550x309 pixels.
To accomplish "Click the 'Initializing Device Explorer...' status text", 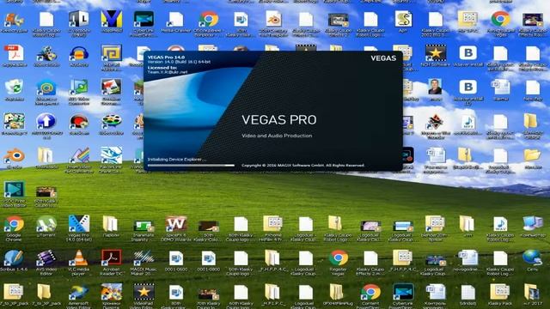I will (177, 160).
